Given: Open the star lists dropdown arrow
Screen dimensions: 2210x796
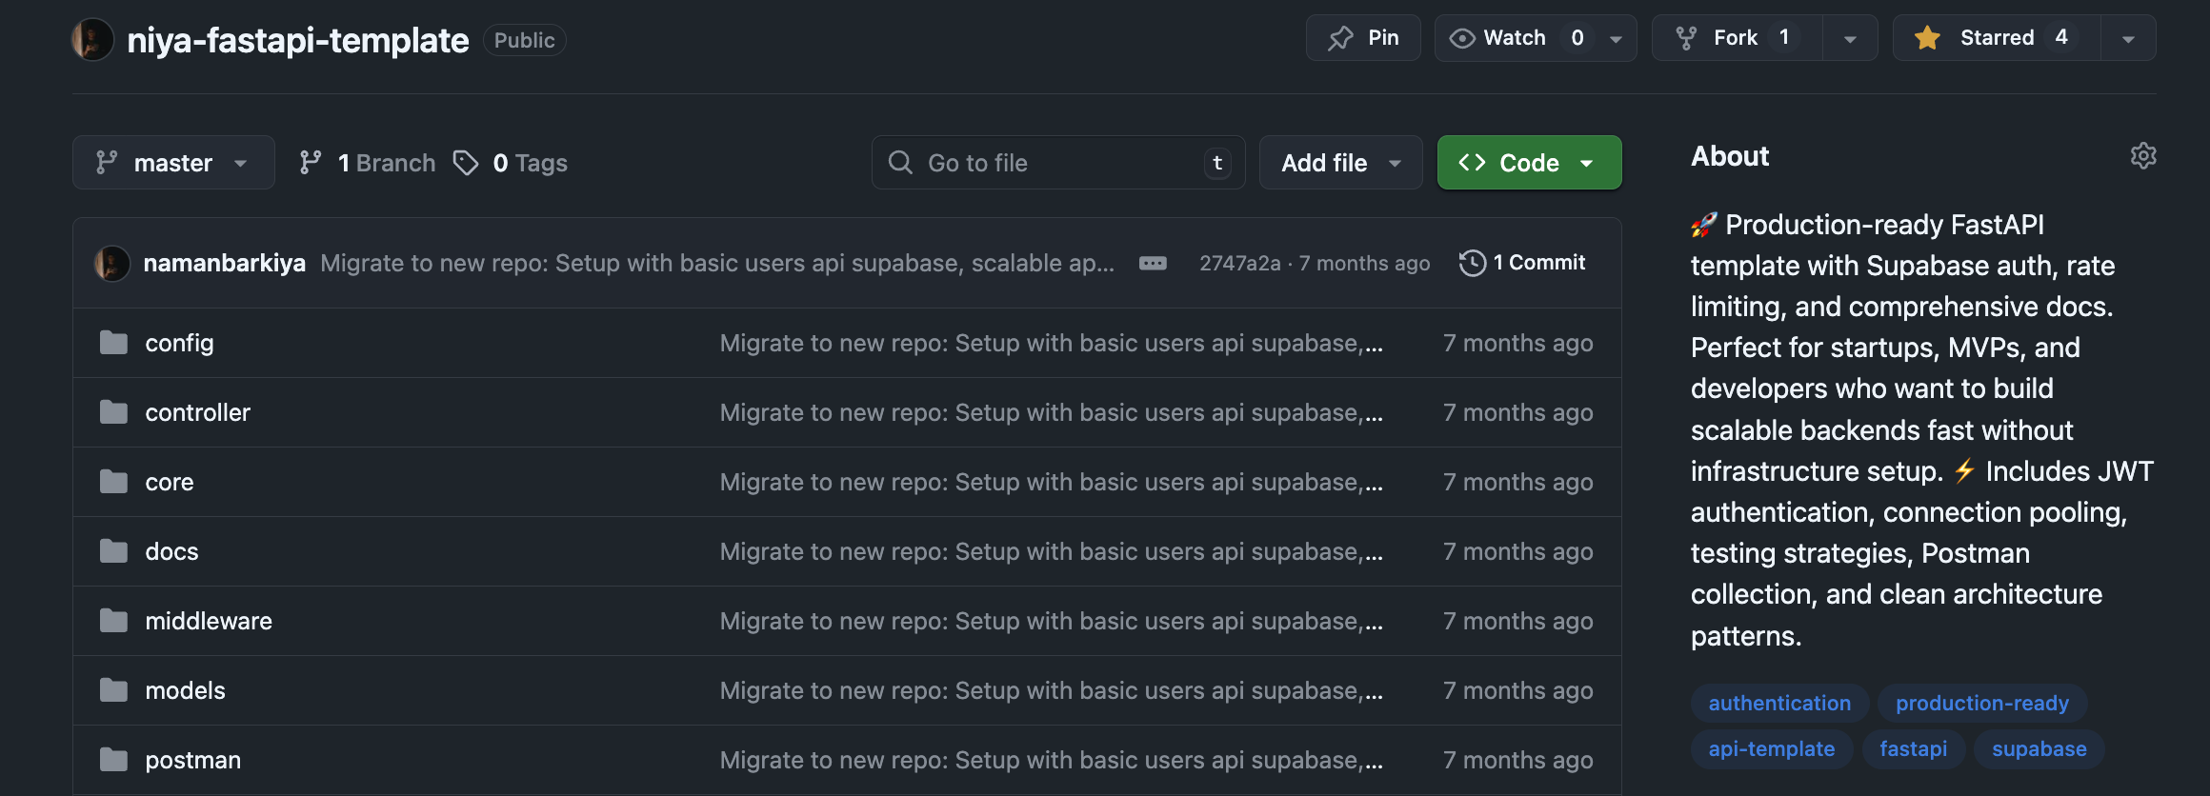Looking at the screenshot, I should [x=2128, y=39].
